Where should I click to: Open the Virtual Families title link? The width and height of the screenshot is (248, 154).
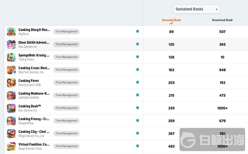coord(34,144)
